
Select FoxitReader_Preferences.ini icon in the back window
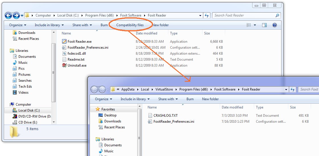click(64, 48)
